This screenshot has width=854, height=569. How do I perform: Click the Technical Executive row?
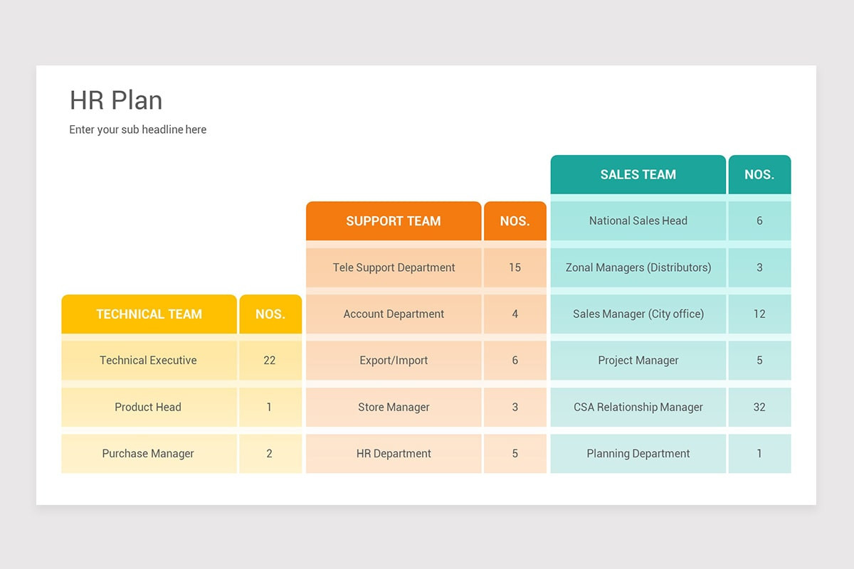[x=149, y=360]
